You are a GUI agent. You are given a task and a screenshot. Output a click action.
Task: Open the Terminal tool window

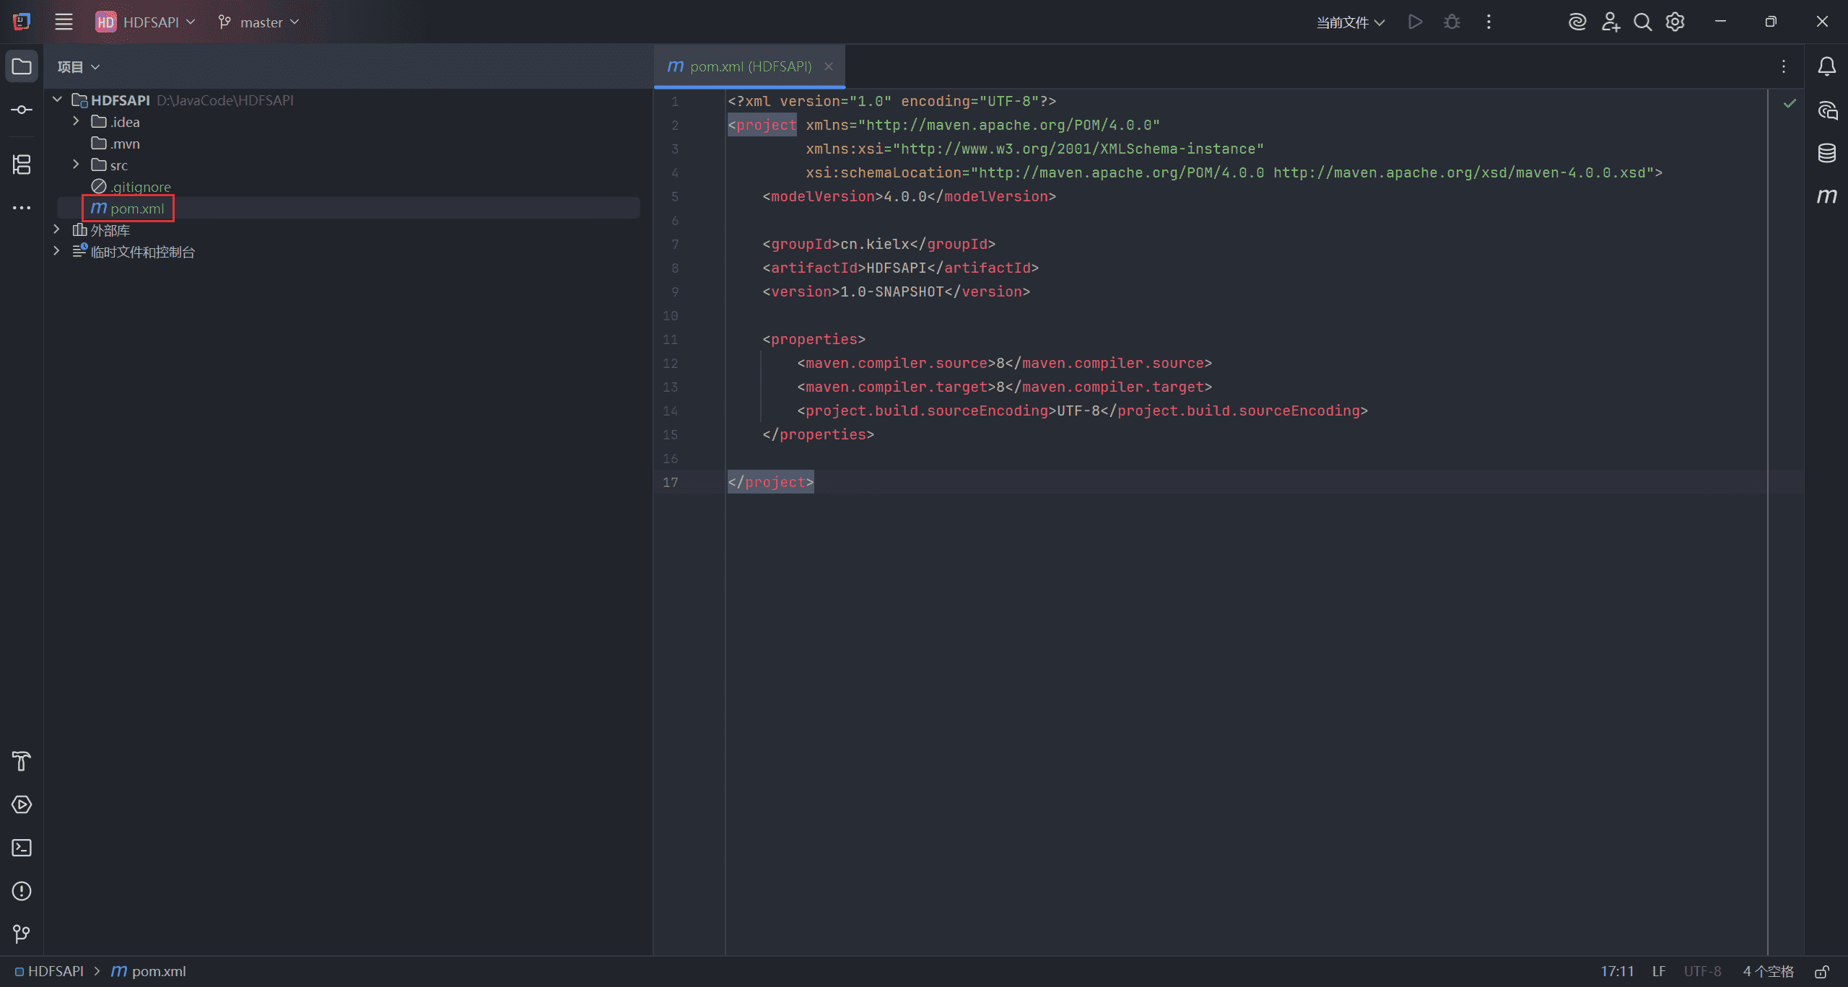(22, 848)
